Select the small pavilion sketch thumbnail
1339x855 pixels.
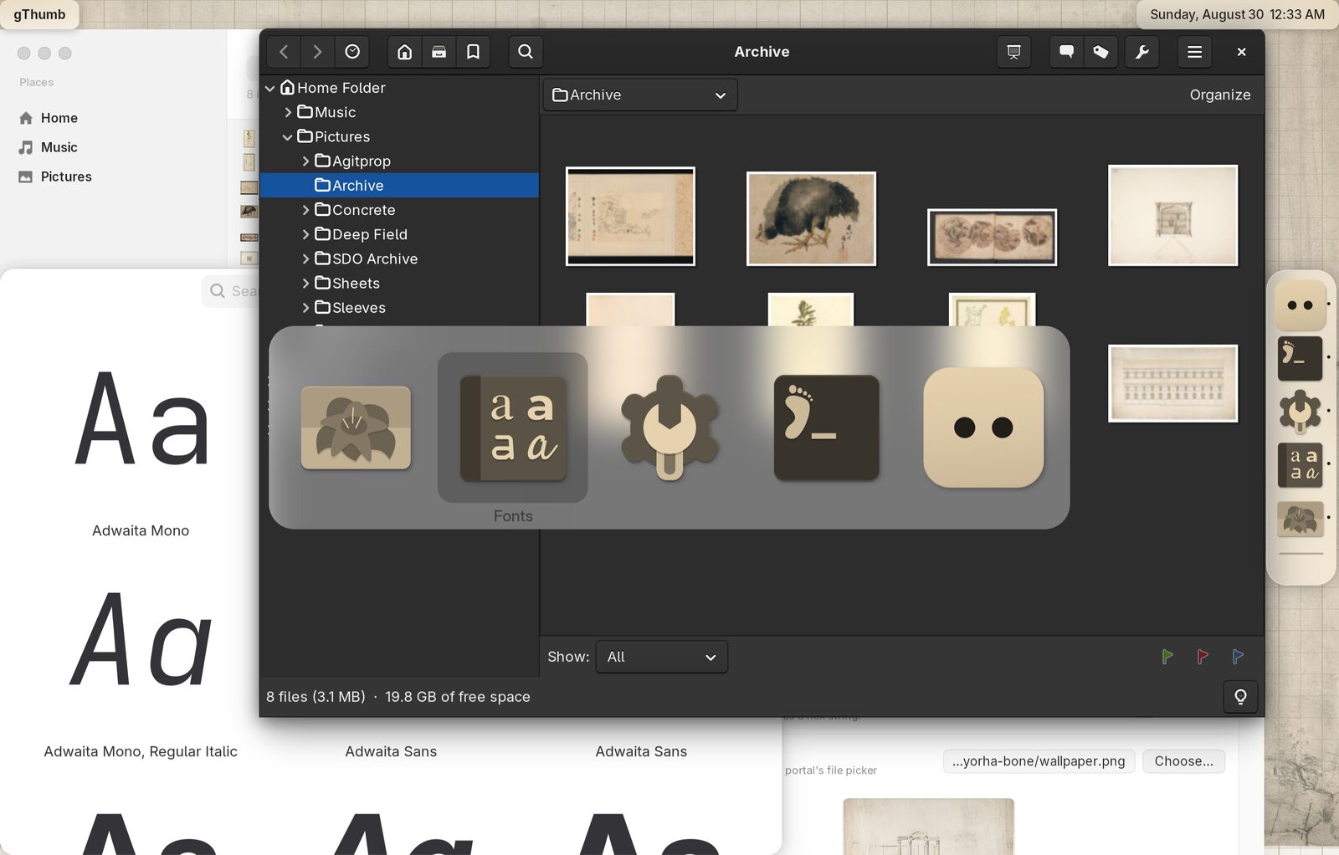coord(1172,215)
